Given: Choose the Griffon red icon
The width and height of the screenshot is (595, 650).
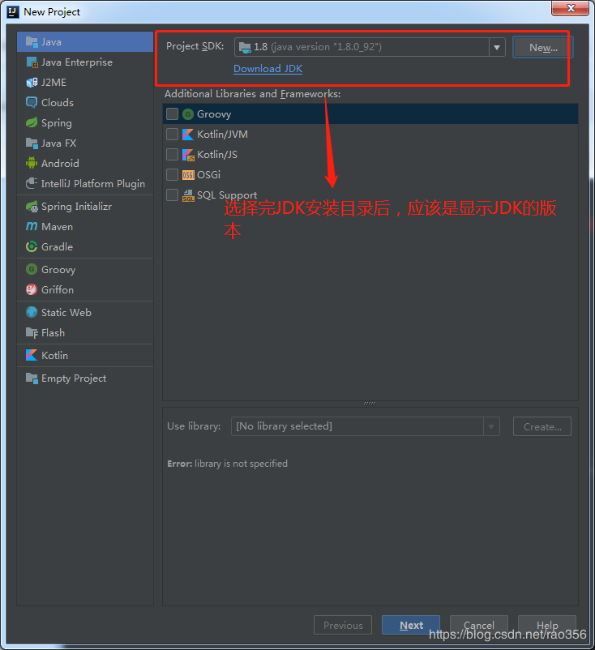Looking at the screenshot, I should pyautogui.click(x=32, y=290).
